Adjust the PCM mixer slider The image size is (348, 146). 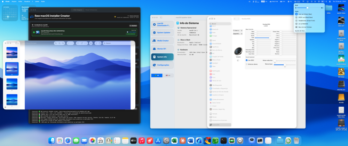[262, 38]
